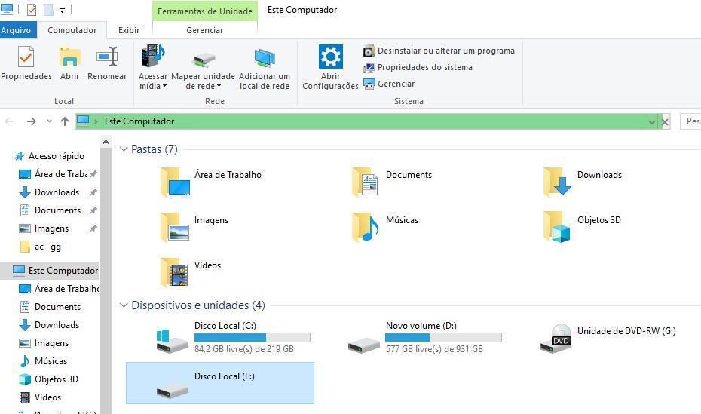
Task: Click the quick access new folder icon
Action: point(48,9)
